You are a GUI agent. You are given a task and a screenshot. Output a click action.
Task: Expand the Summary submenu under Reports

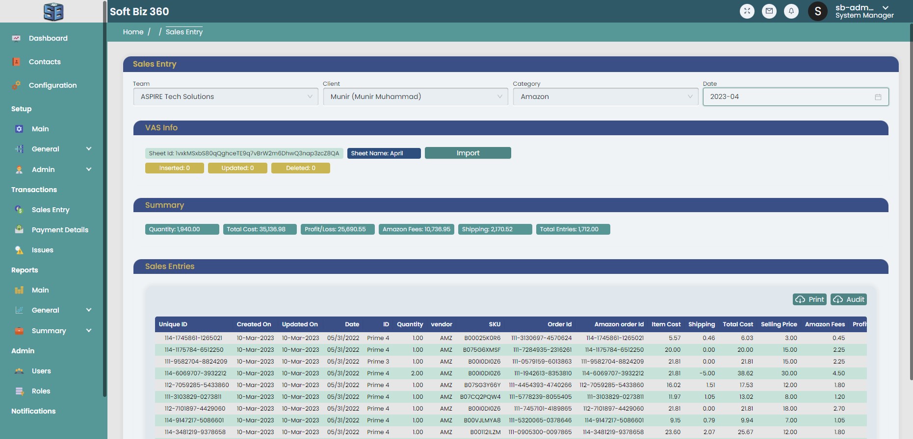pos(89,331)
